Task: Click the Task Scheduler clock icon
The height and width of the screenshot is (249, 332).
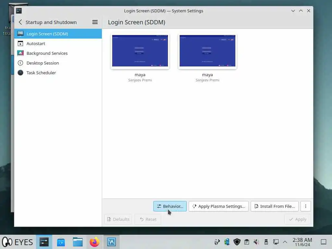Action: pyautogui.click(x=20, y=73)
